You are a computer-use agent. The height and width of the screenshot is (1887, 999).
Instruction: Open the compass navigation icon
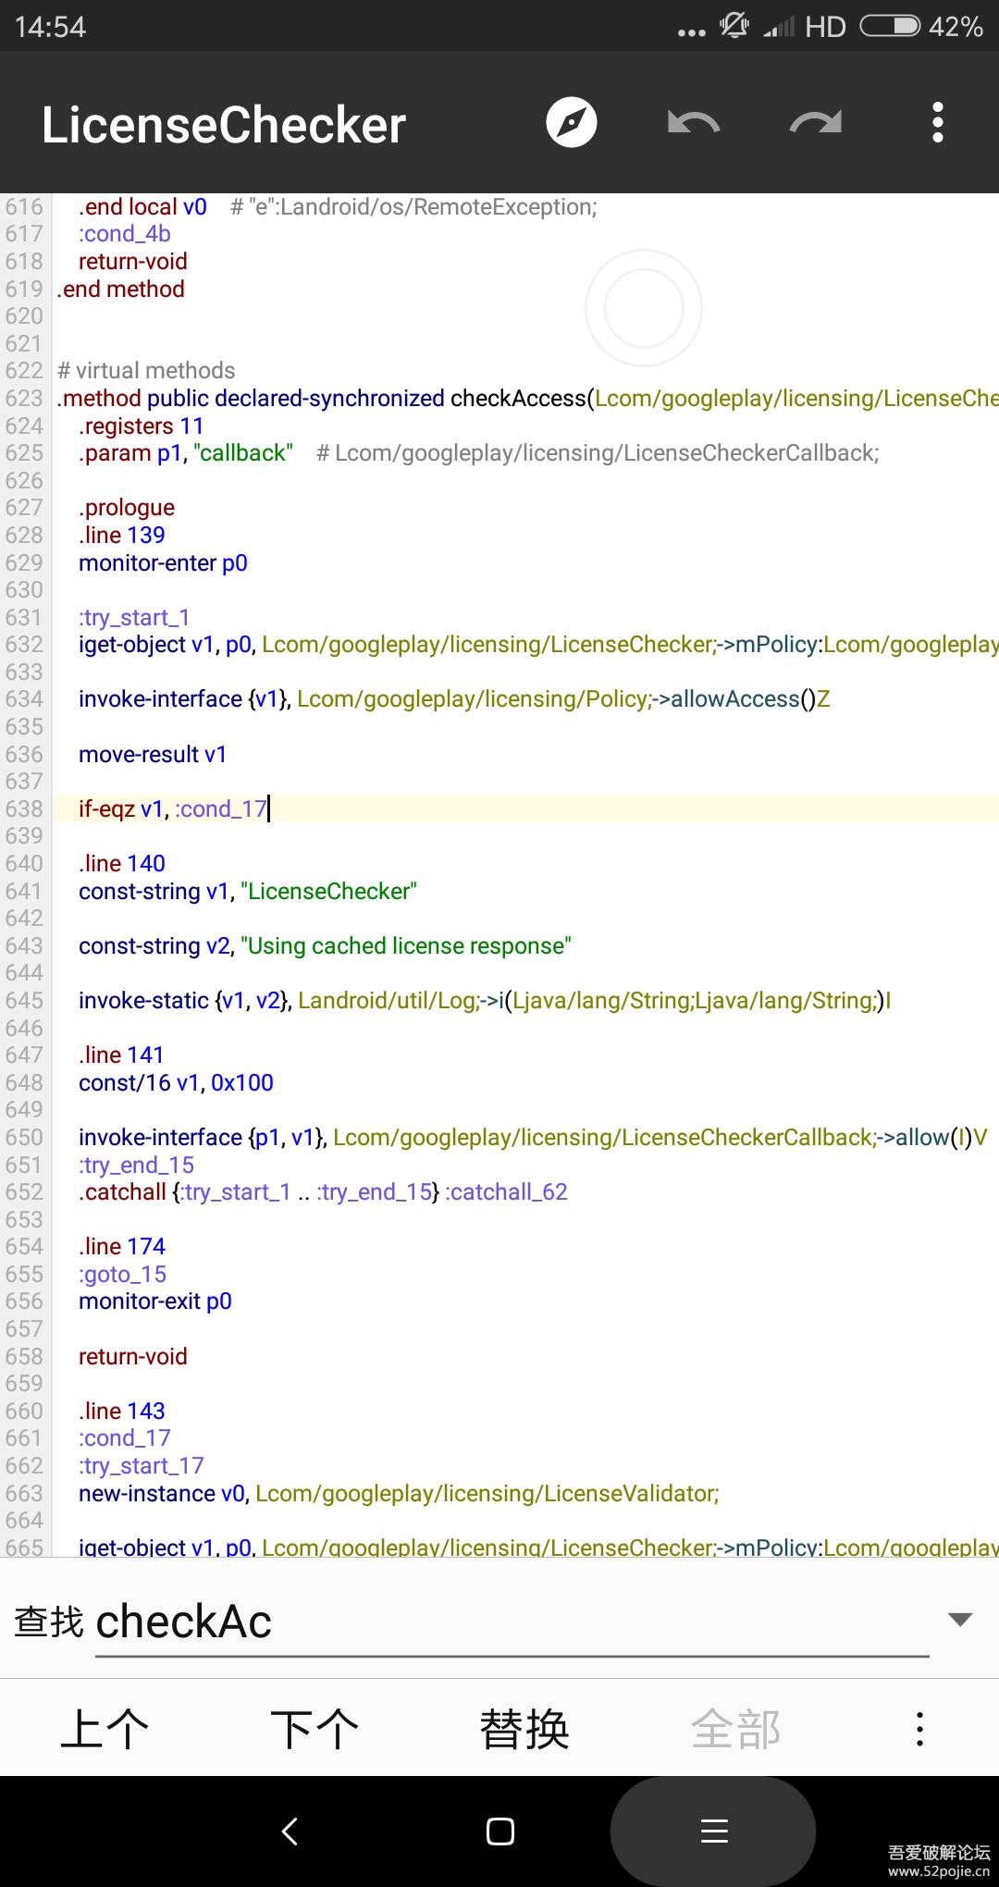[x=572, y=122]
